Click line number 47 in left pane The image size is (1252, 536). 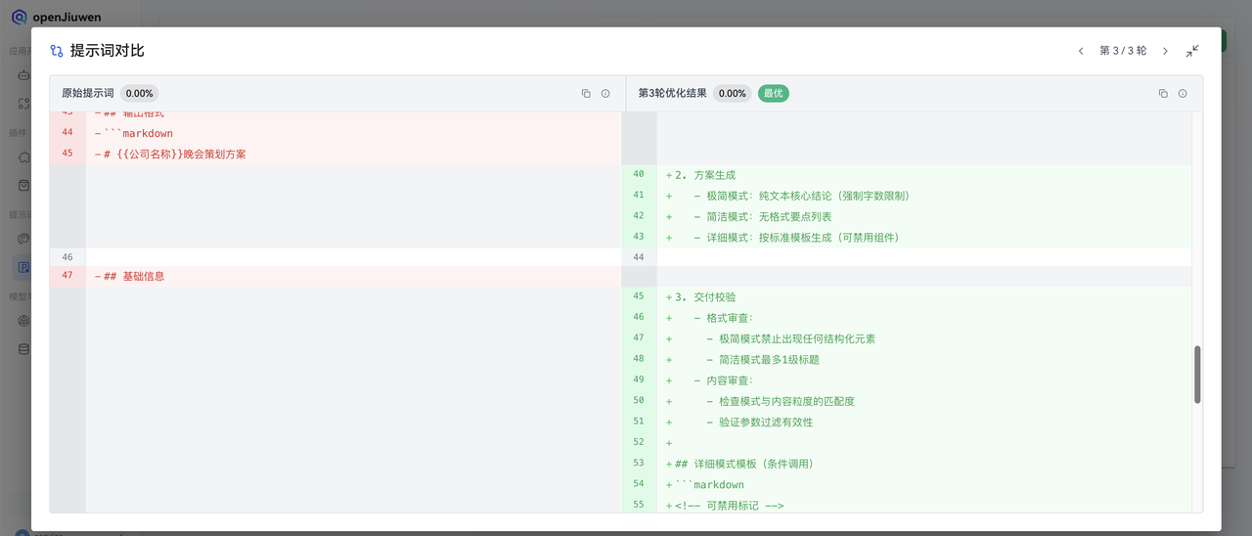67,276
